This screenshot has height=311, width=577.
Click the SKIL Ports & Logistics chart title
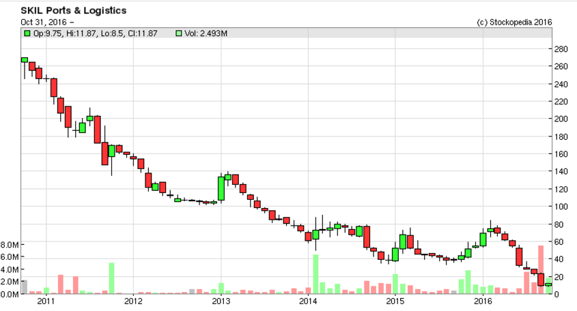click(x=64, y=12)
